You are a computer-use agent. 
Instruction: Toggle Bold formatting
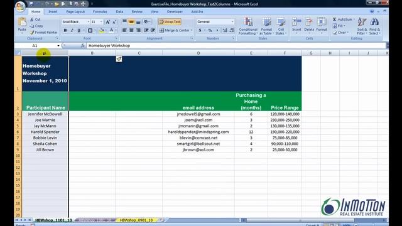[x=65, y=31]
